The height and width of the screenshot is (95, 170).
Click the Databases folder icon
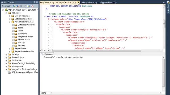(10, 13)
